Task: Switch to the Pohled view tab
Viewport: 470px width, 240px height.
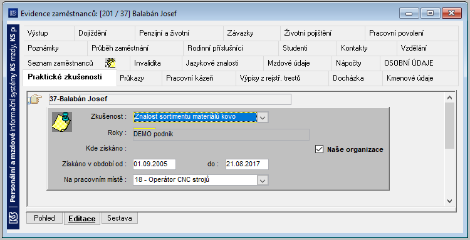Action: point(44,218)
